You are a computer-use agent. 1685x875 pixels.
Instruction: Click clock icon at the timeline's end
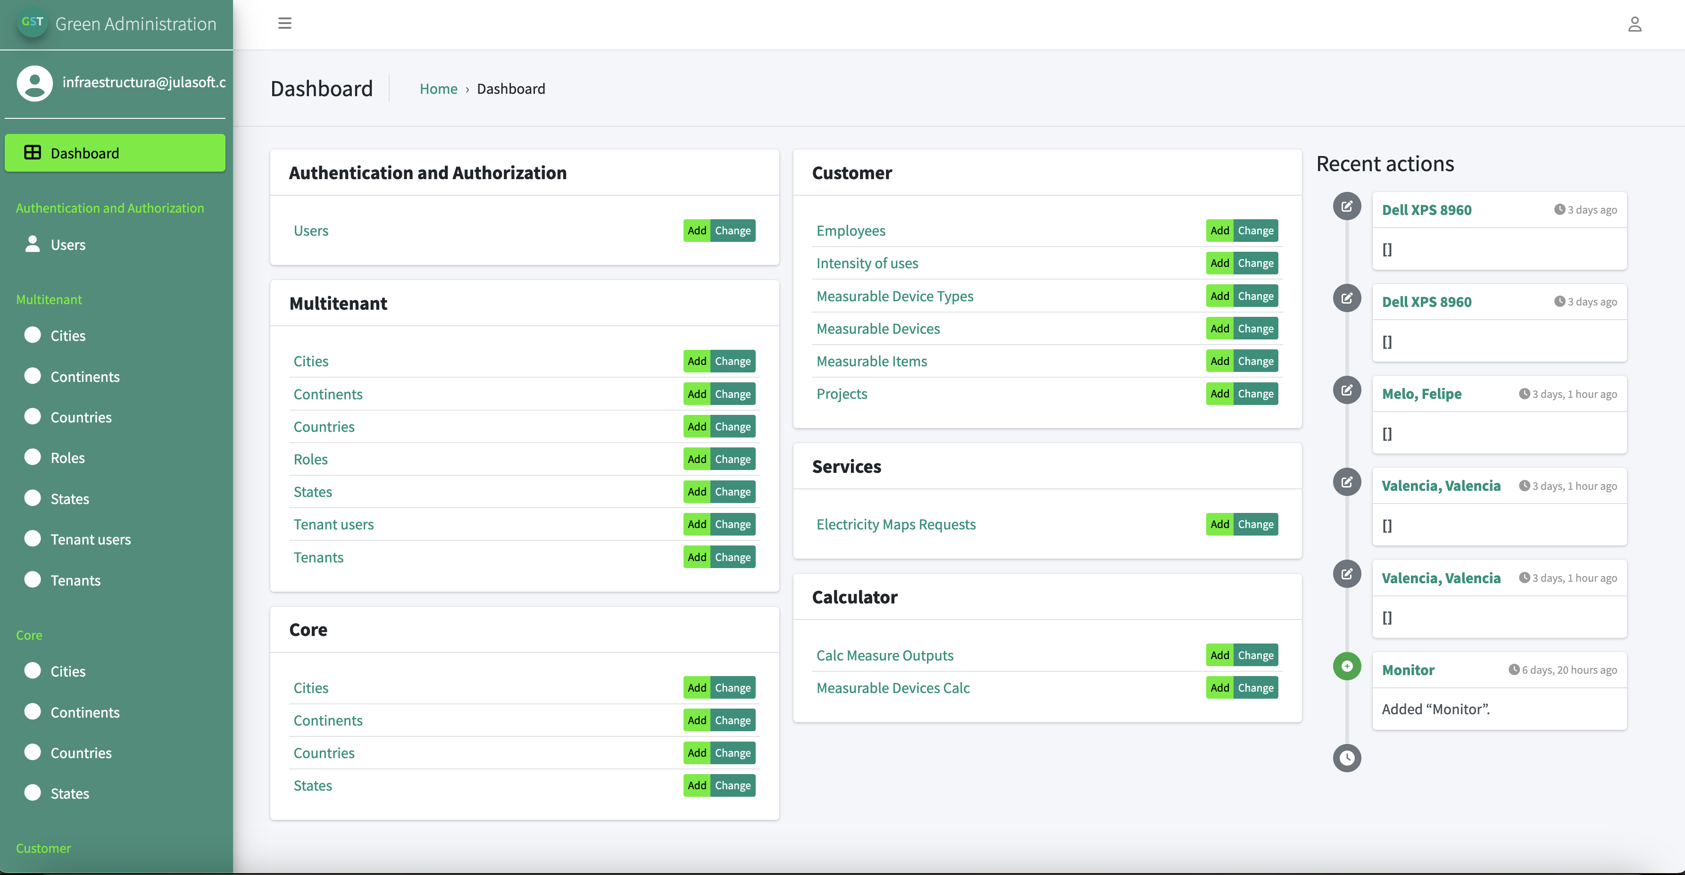[x=1346, y=758]
